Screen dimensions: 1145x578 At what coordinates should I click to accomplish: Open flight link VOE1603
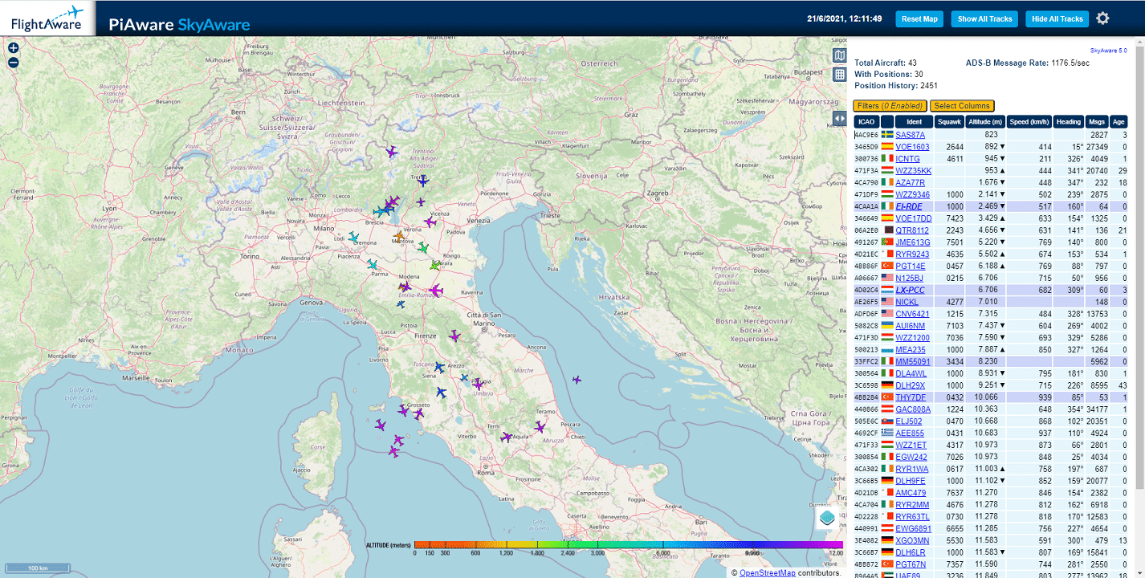912,147
